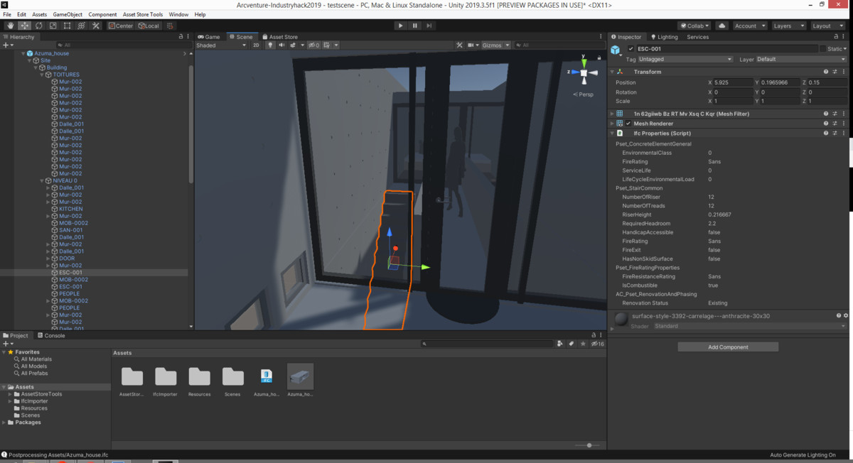Select the Hand tool in toolbar
This screenshot has height=463, width=853.
click(10, 26)
